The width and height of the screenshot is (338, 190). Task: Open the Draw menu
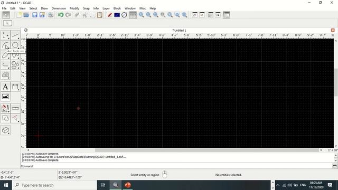point(44,8)
